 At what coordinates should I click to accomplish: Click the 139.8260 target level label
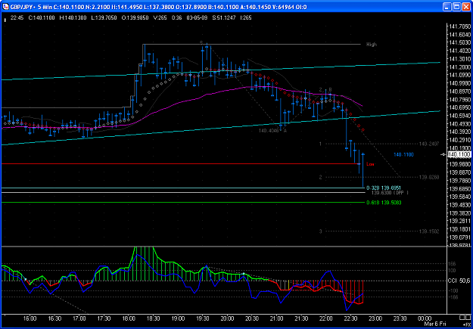coord(429,177)
